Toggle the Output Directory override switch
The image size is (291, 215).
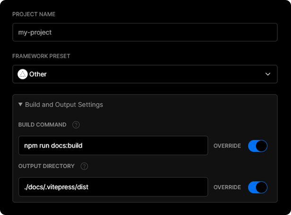(x=257, y=187)
